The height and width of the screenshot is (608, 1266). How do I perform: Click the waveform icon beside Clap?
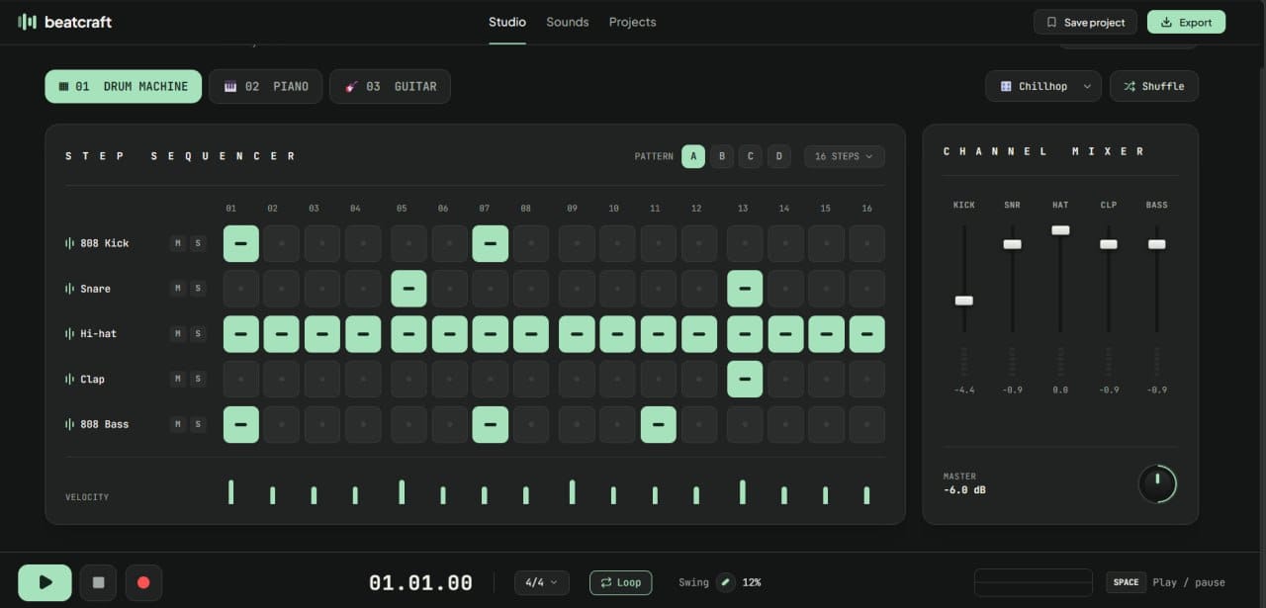point(70,379)
